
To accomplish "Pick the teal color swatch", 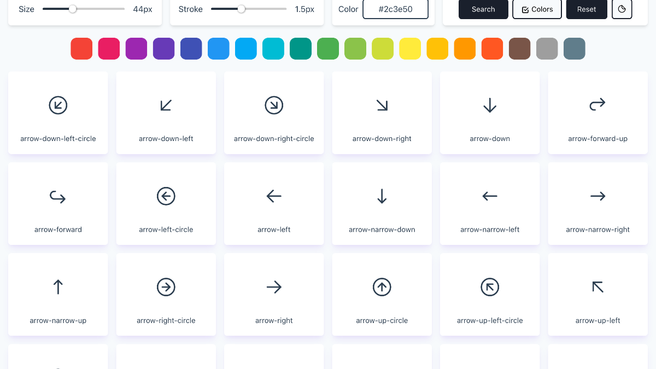I will pyautogui.click(x=301, y=49).
